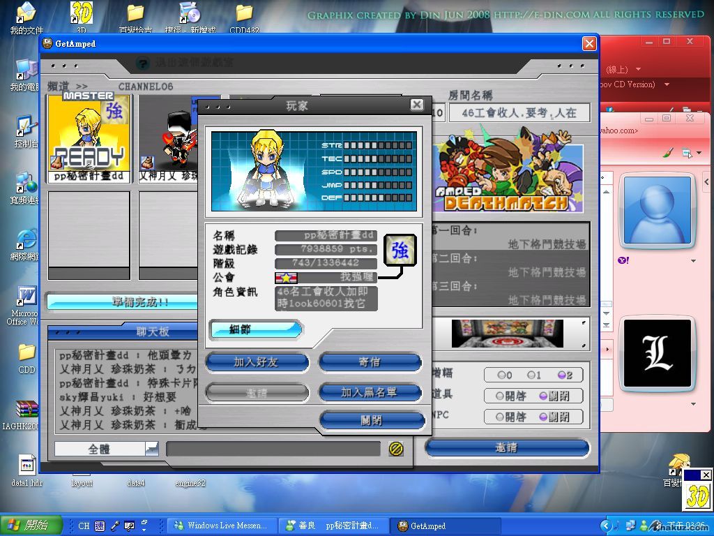The height and width of the screenshot is (536, 714).
Task: Click the 聊天板 chat board header
Action: tap(153, 332)
